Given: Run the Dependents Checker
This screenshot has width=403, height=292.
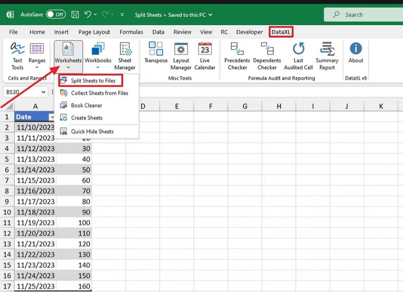Looking at the screenshot, I should [267, 55].
